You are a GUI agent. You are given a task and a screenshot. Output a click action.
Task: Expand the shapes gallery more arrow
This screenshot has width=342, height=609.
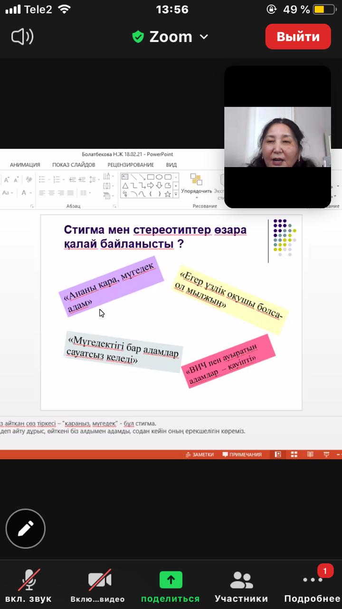(x=176, y=194)
